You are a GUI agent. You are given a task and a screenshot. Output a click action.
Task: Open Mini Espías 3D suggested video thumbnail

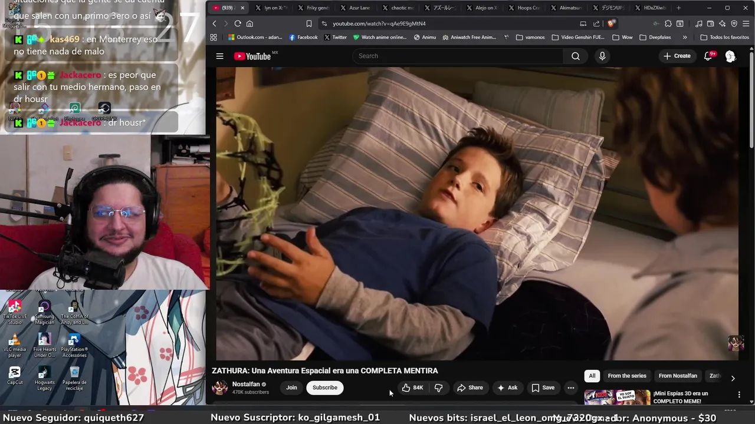point(616,397)
